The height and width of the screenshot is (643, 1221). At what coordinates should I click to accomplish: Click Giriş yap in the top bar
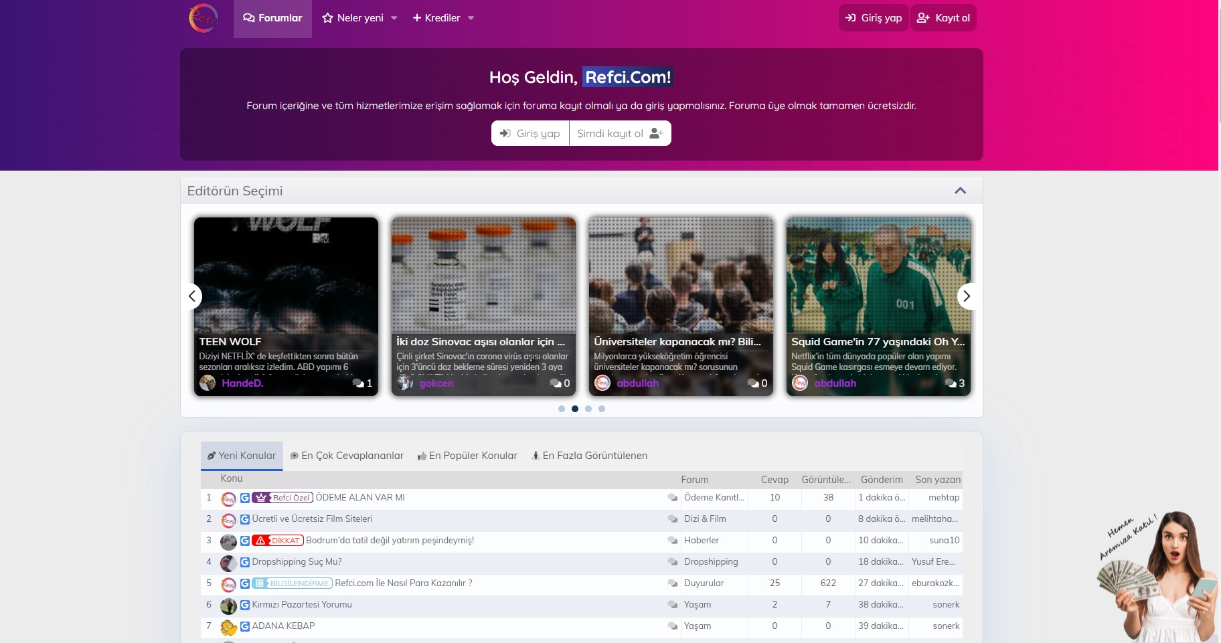[874, 18]
